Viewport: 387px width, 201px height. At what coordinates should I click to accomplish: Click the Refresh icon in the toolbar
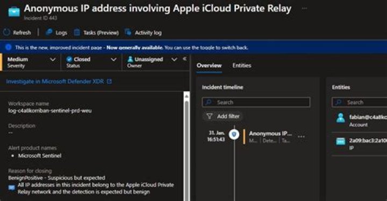6,33
